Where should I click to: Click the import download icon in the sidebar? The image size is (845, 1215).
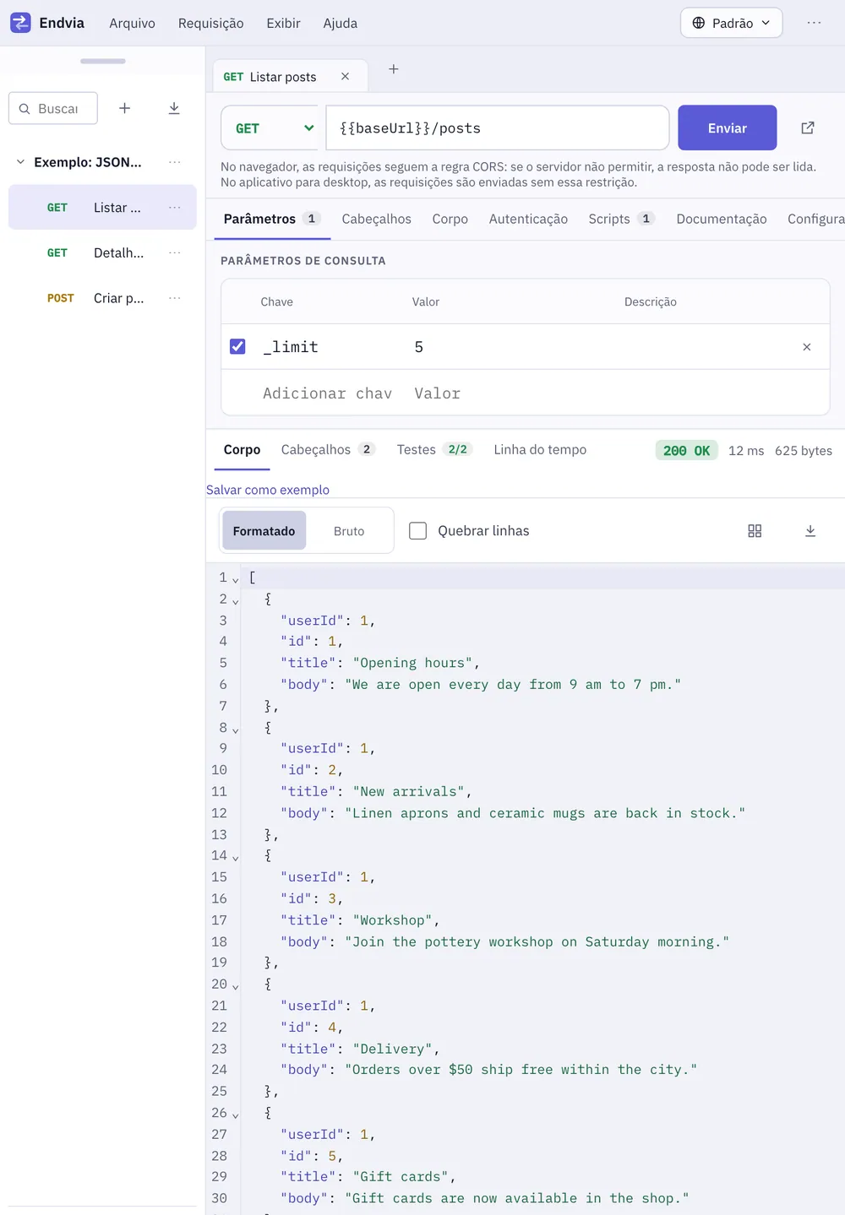coord(174,108)
